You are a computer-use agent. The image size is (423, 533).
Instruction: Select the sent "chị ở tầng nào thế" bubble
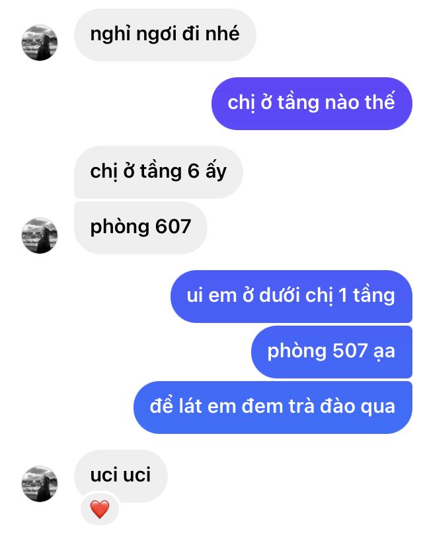coord(312,104)
